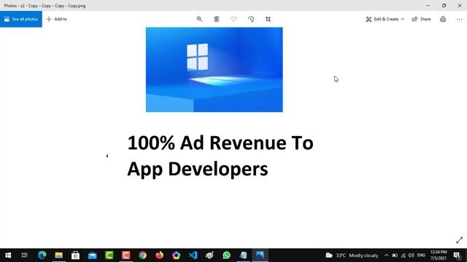Open the multicolored pentagon app on the taskbar
The image size is (467, 262).
[x=176, y=255]
